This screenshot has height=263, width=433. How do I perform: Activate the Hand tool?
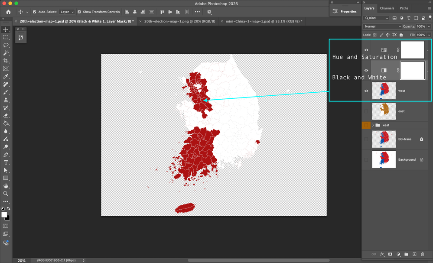[6, 186]
